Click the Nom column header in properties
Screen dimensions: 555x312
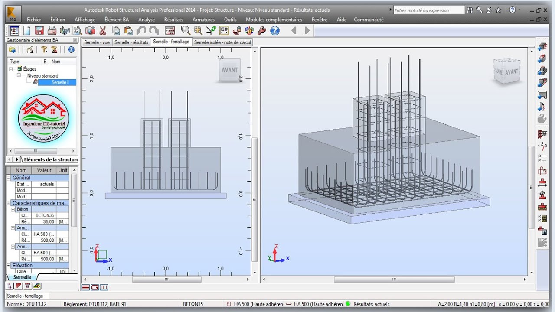tap(21, 170)
